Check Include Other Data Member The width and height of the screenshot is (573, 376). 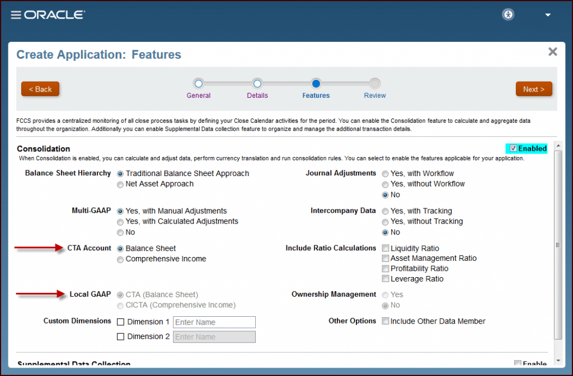point(385,321)
